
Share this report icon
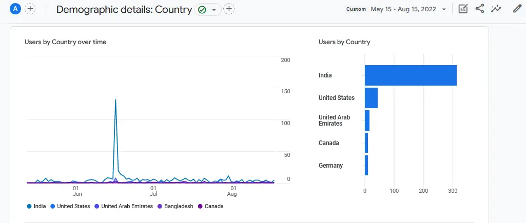(480, 9)
